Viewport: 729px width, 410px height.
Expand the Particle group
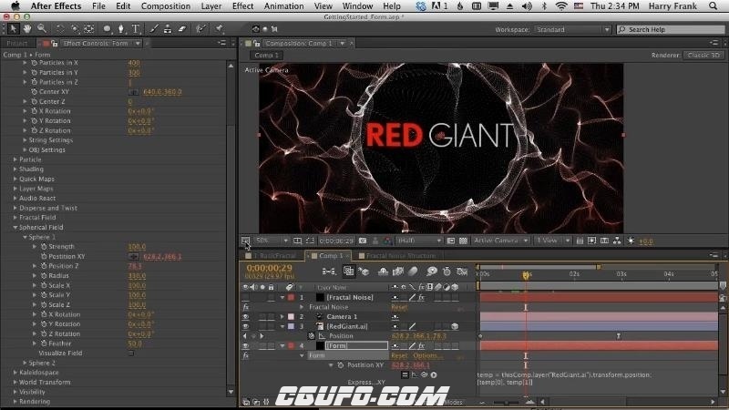(x=15, y=159)
